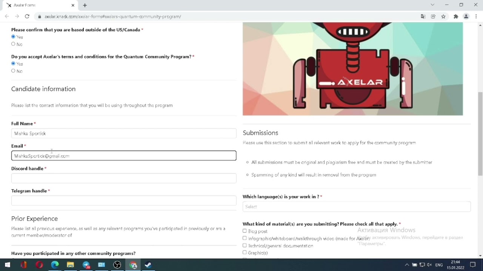Viewport: 483px width, 271px height.
Task: Click the Candidate information heading
Action: pyautogui.click(x=43, y=89)
